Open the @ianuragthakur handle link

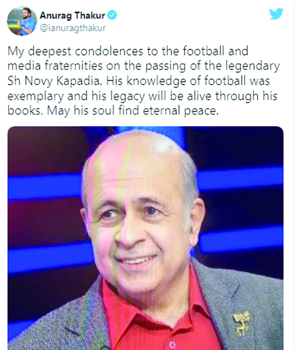72,28
